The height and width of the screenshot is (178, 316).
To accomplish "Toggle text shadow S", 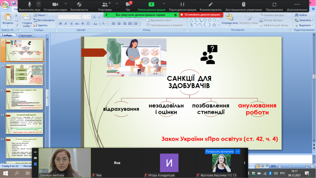I will [83, 24].
